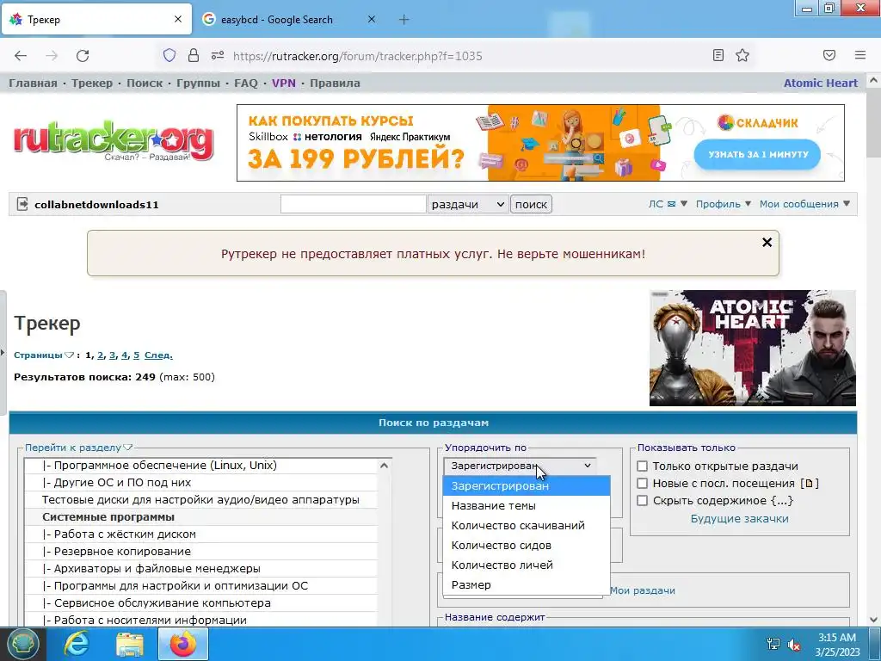Open the tracking protection shield icon

coord(169,55)
